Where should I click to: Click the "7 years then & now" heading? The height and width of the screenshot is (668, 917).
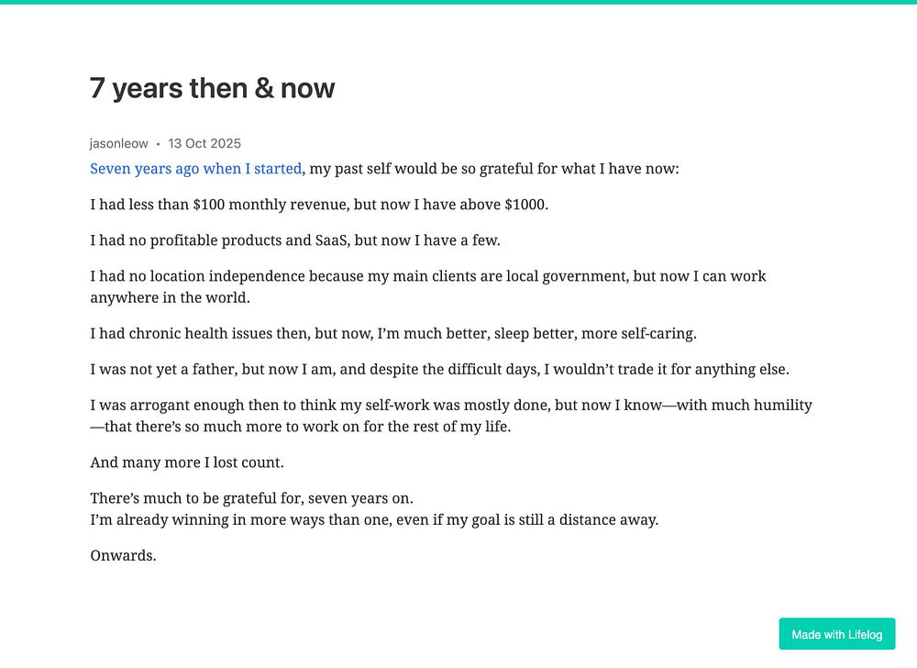[x=213, y=88]
